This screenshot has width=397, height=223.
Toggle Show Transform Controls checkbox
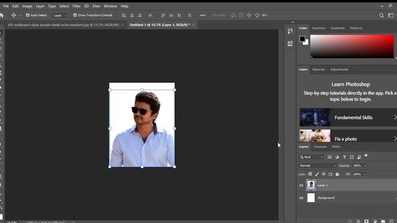(75, 15)
